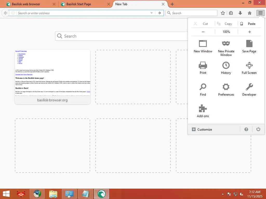Viewport: 266px width, 199px height.
Task: Click Cut in the edit controls
Action: pyautogui.click(x=203, y=24)
